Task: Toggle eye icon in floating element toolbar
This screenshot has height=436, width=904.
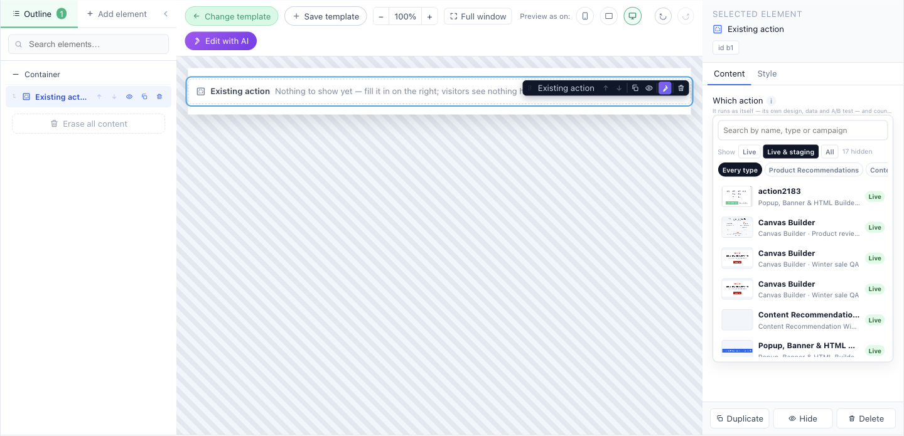Action: 649,88
